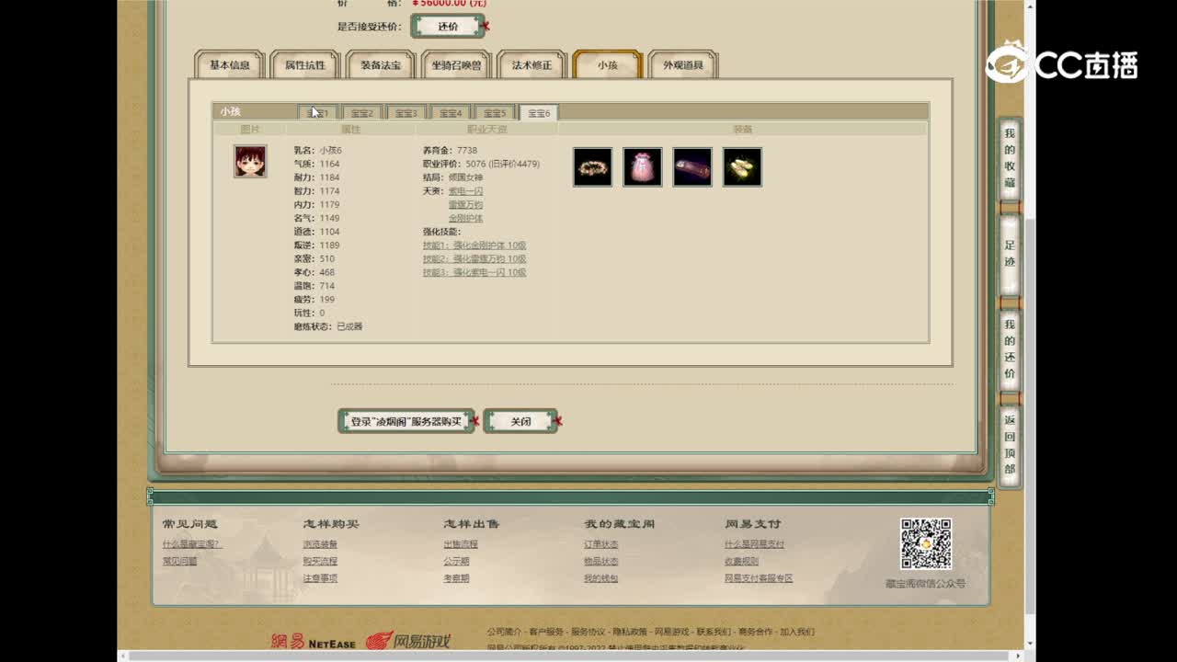Click the 网易游戏 logo at the bottom
Screen dimensions: 1177x662
[411, 641]
